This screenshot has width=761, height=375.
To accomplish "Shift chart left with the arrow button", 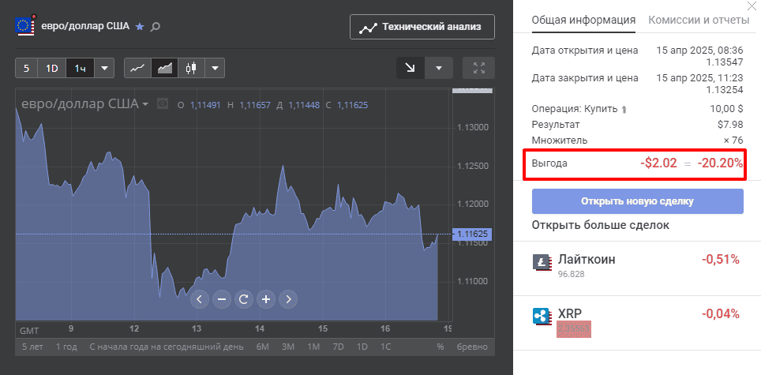I will (x=200, y=299).
